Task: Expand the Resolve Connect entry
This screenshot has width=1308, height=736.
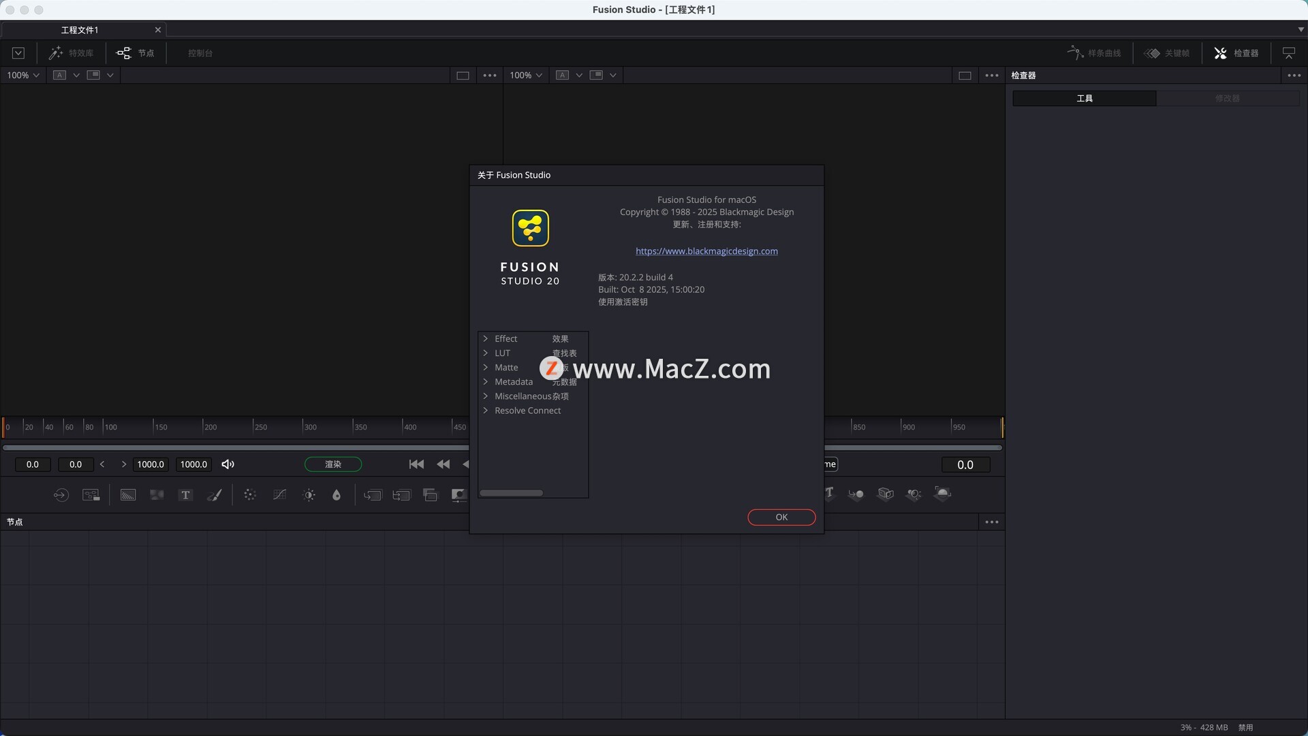Action: point(486,411)
